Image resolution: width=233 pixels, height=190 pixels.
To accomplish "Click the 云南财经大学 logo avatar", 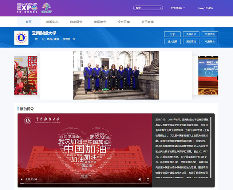I will pyautogui.click(x=21, y=38).
